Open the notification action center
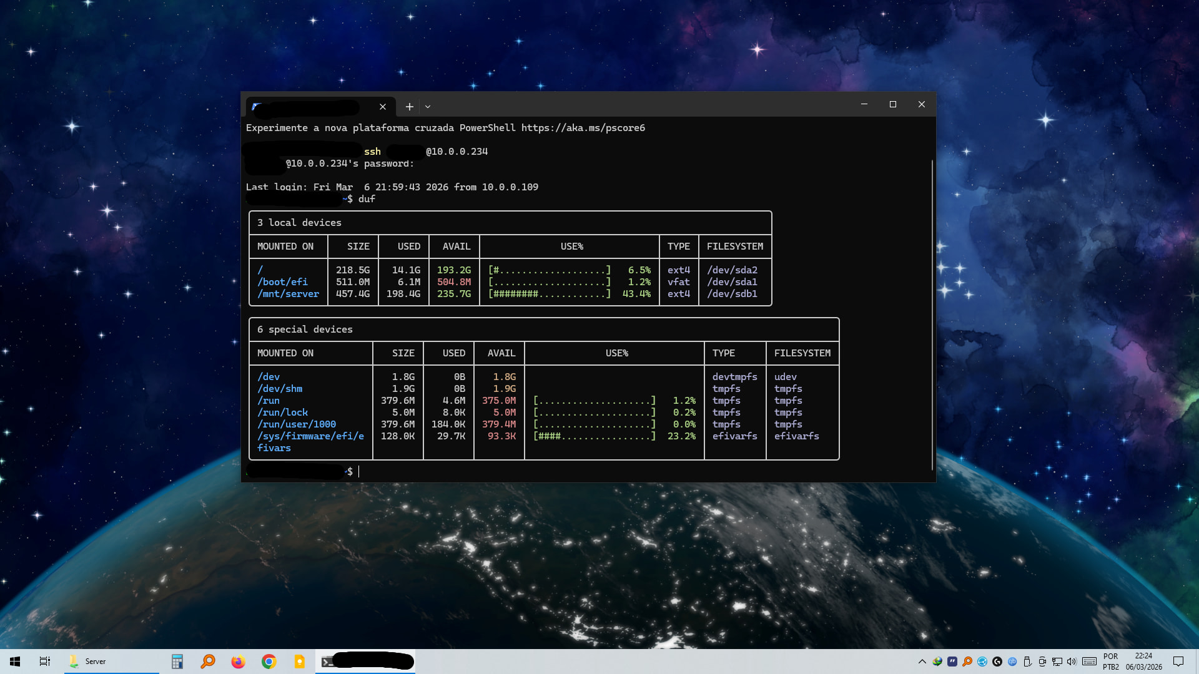This screenshot has width=1199, height=674. pyautogui.click(x=1178, y=662)
